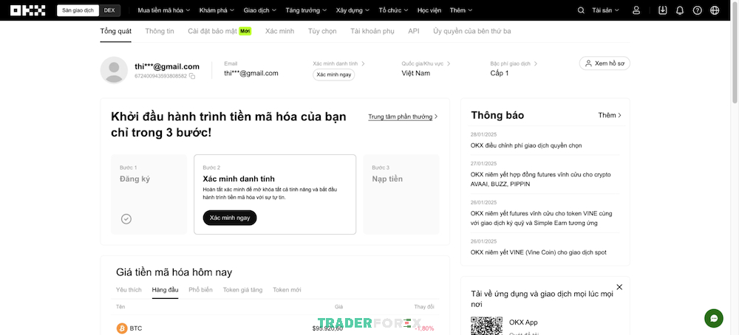The width and height of the screenshot is (739, 335).
Task: Select Token giá tăng tab
Action: [x=242, y=290]
